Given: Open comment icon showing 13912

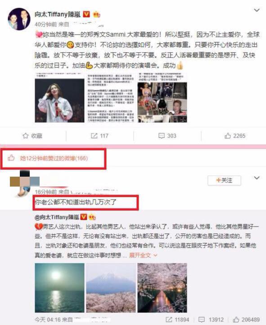Looking at the screenshot, I should click(202, 320).
